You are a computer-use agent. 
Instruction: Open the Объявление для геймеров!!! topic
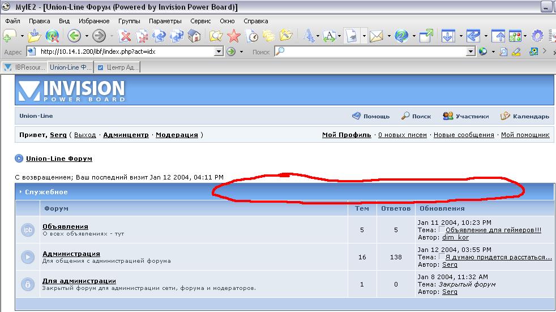(x=493, y=230)
